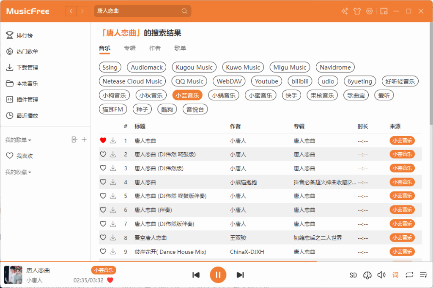Image resolution: width=433 pixels, height=288 pixels.
Task: Click the search magnifier icon
Action: 184,11
